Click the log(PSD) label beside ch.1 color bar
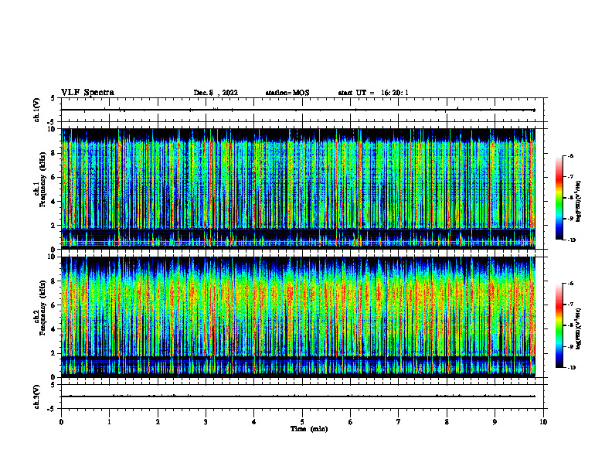 [579, 202]
